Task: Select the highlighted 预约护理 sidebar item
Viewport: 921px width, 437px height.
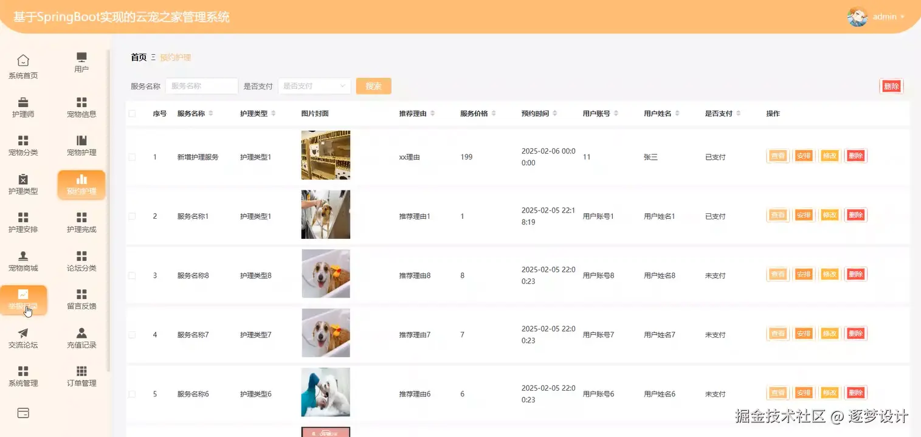Action: click(81, 185)
